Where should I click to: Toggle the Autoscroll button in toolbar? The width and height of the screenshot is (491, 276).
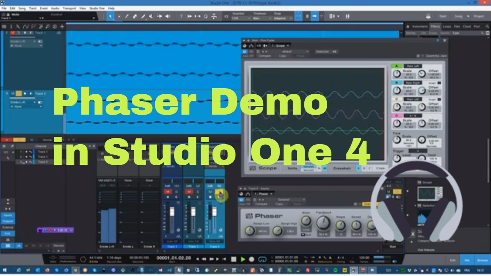pos(315,16)
